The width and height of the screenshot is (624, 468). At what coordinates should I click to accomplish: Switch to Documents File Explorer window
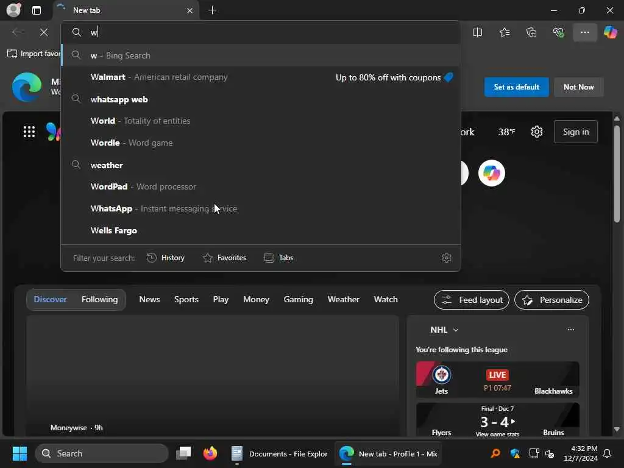pyautogui.click(x=279, y=453)
